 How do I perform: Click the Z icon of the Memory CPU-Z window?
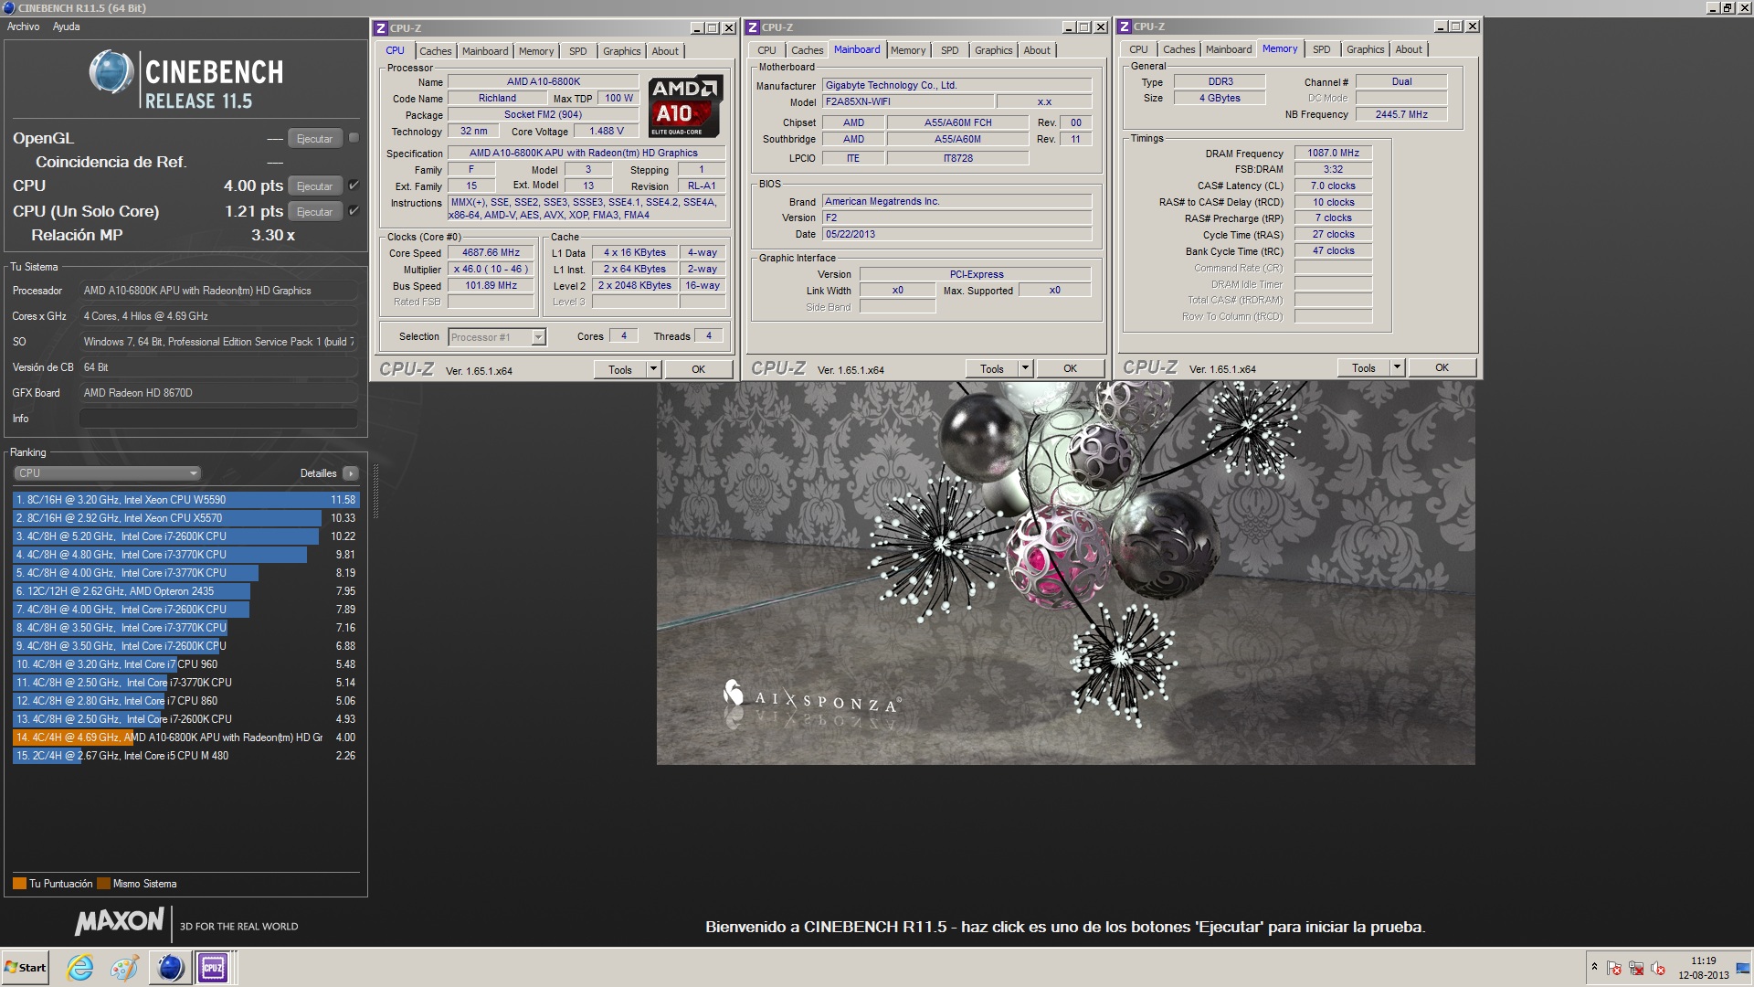1125,27
